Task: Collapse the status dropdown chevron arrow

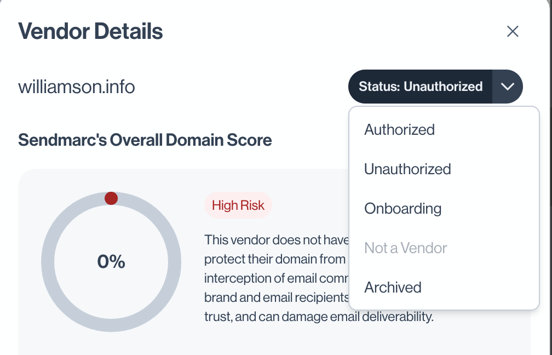Action: pyautogui.click(x=507, y=87)
